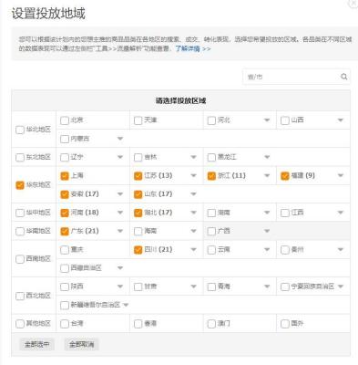The image size is (358, 365).
Task: Focus the 省/市 search field
Action: (x=296, y=77)
